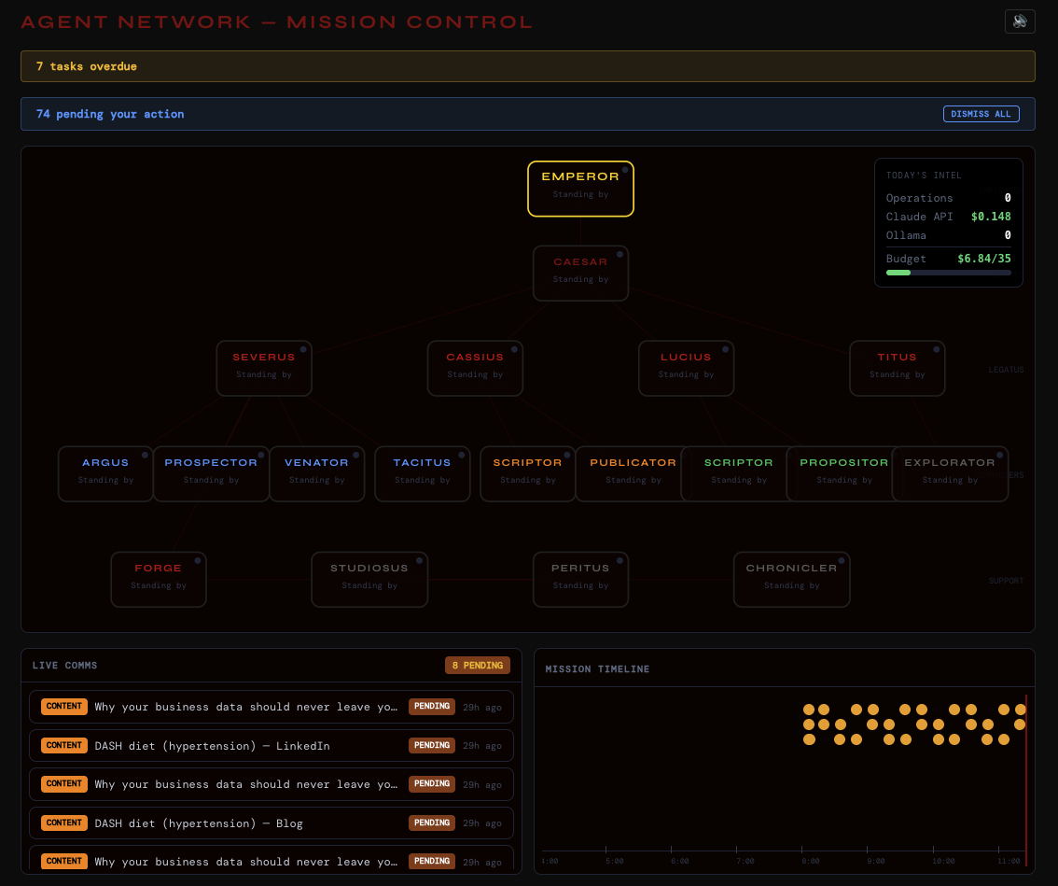Viewport: 1058px width, 886px height.
Task: Expand the 8 PENDING badge in LIVE COMMS
Action: point(478,665)
